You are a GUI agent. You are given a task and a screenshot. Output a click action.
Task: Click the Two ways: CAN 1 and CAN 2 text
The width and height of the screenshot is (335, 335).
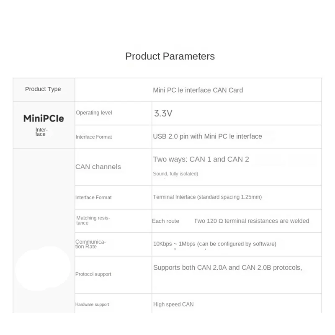click(x=201, y=159)
